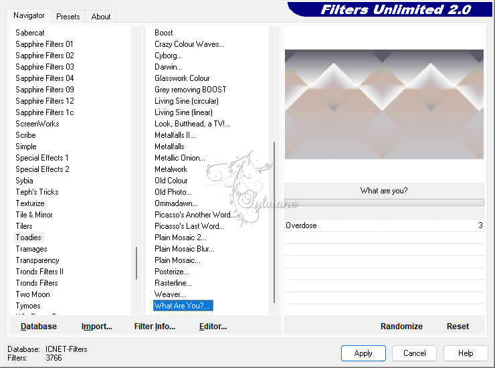Click the category list scrollbar thumb
Viewport: 495px width, 368px height.
pos(136,263)
